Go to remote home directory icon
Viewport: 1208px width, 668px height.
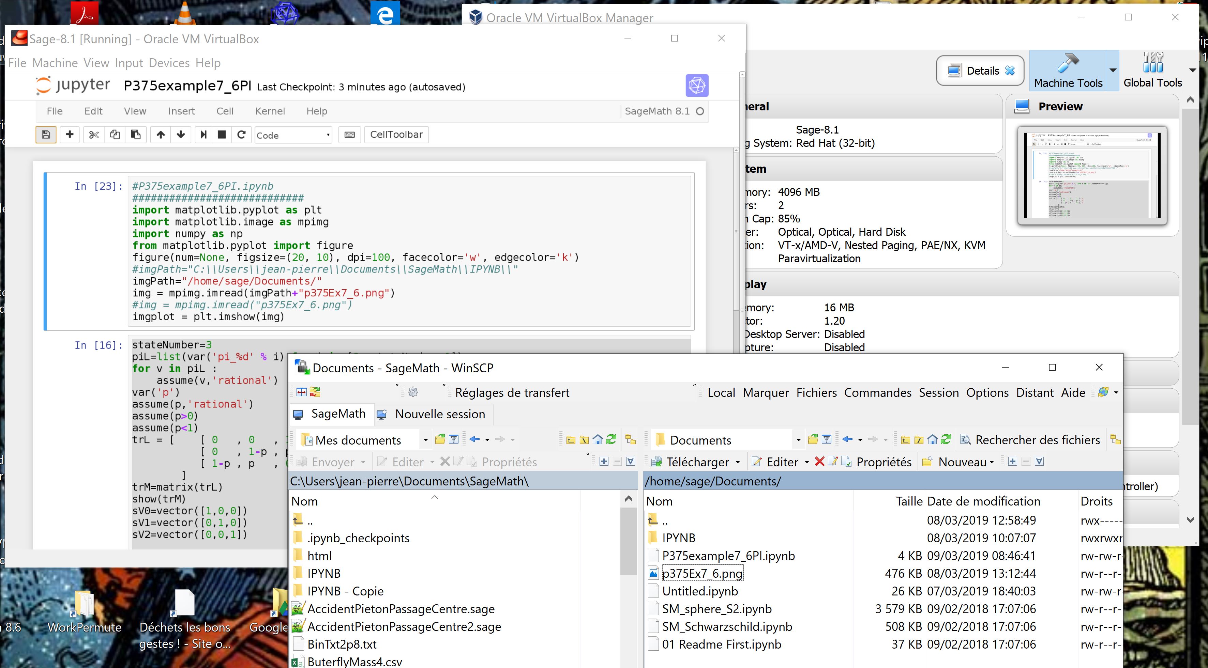932,439
